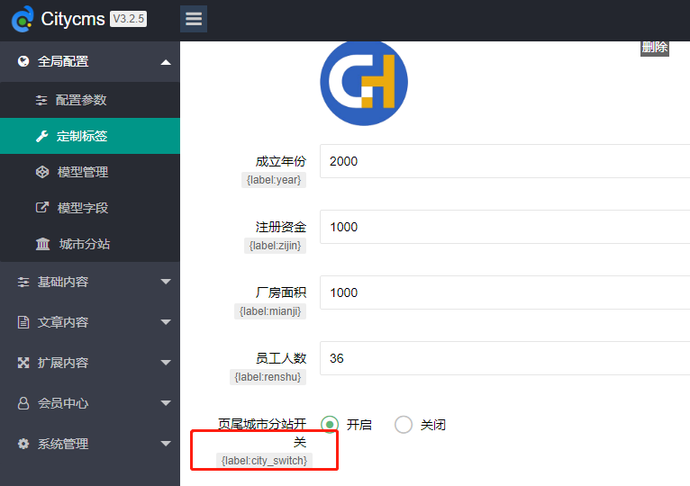Viewport: 690px width, 486px height.
Task: Click the cube icon beside 模型管理
Action: click(x=41, y=172)
